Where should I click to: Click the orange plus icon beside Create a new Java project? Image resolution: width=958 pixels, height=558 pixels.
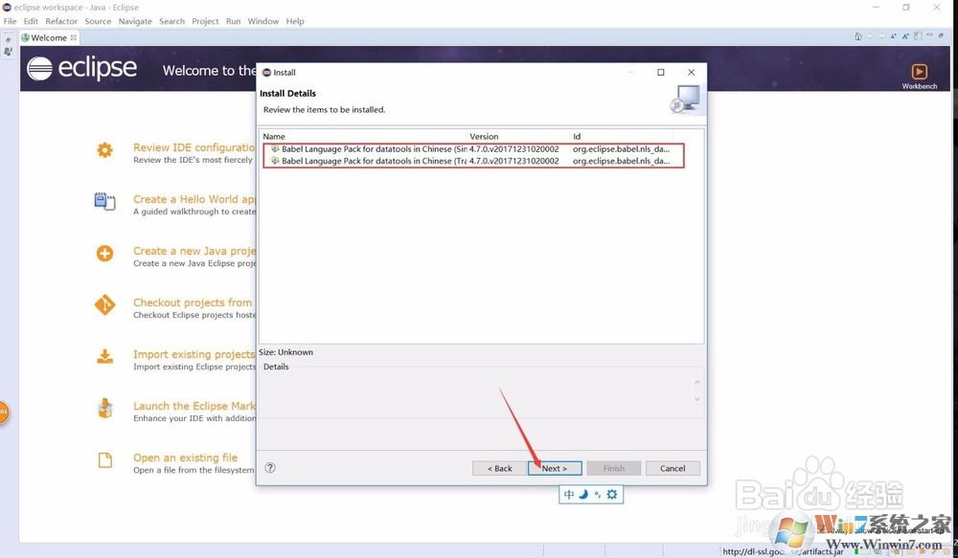tap(105, 253)
